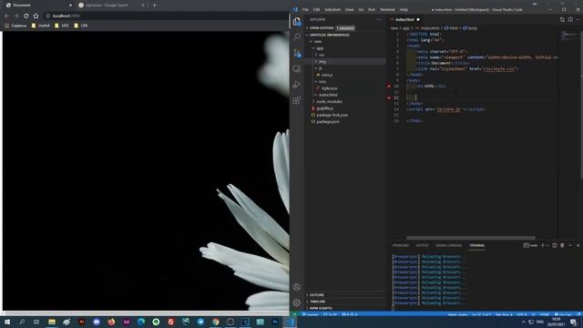The height and width of the screenshot is (328, 583).
Task: Open the Source Control view in activity bar
Action: click(x=297, y=53)
